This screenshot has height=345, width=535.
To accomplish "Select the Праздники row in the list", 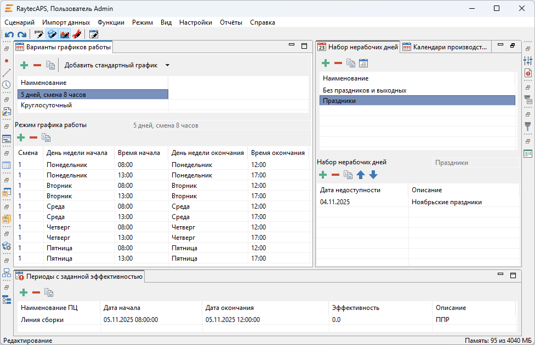I will coord(417,101).
